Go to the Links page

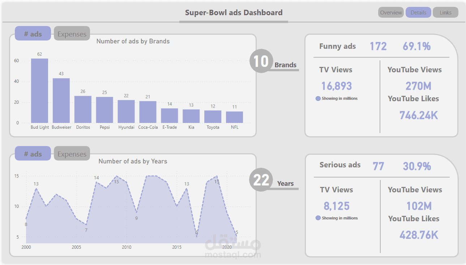(x=445, y=12)
